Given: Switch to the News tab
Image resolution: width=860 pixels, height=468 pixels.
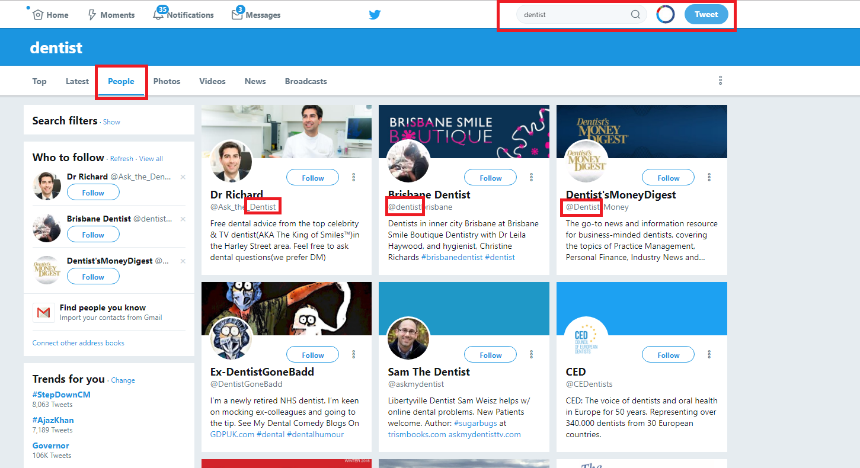Looking at the screenshot, I should coord(255,81).
